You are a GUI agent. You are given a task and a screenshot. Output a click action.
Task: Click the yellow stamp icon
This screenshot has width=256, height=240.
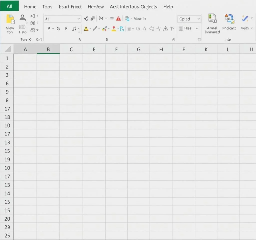tap(114, 29)
